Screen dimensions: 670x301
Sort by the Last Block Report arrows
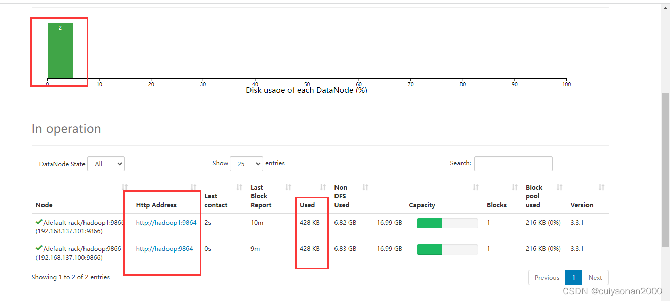click(288, 187)
